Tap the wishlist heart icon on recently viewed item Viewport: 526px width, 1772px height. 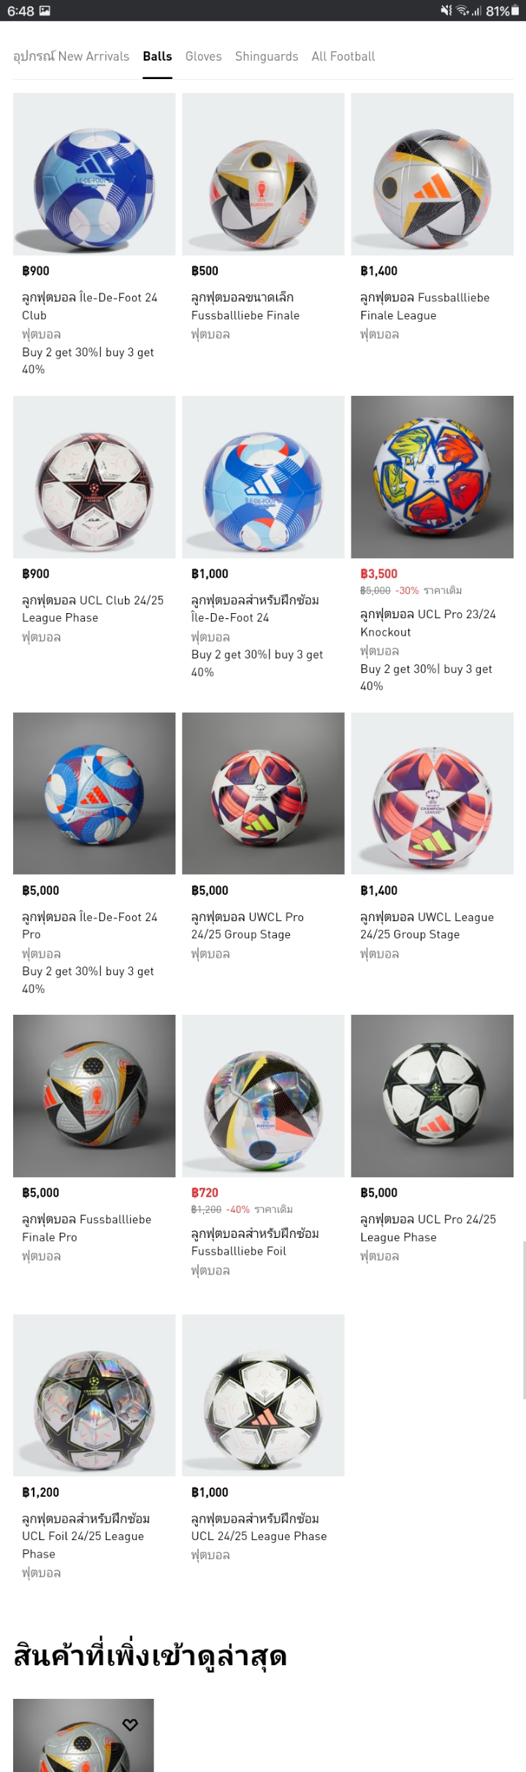point(130,1724)
